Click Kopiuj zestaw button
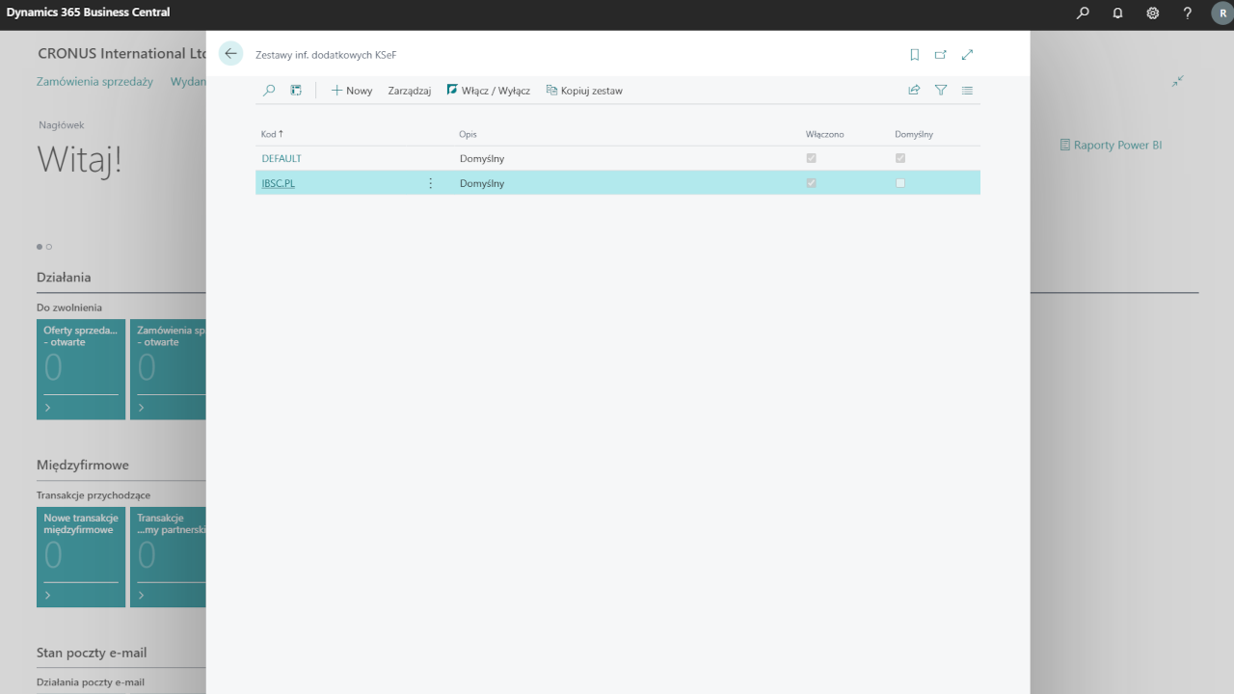The image size is (1234, 694). point(584,91)
